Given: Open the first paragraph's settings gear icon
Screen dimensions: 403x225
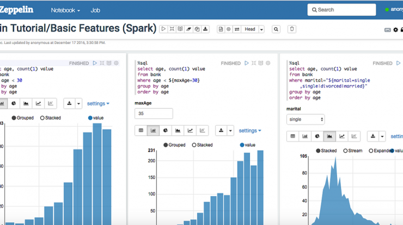Looking at the screenshot, I should (116, 63).
